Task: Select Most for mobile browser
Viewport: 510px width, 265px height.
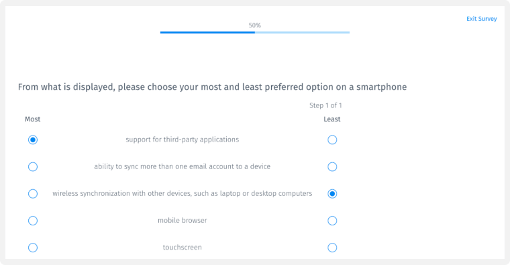Action: (32, 221)
